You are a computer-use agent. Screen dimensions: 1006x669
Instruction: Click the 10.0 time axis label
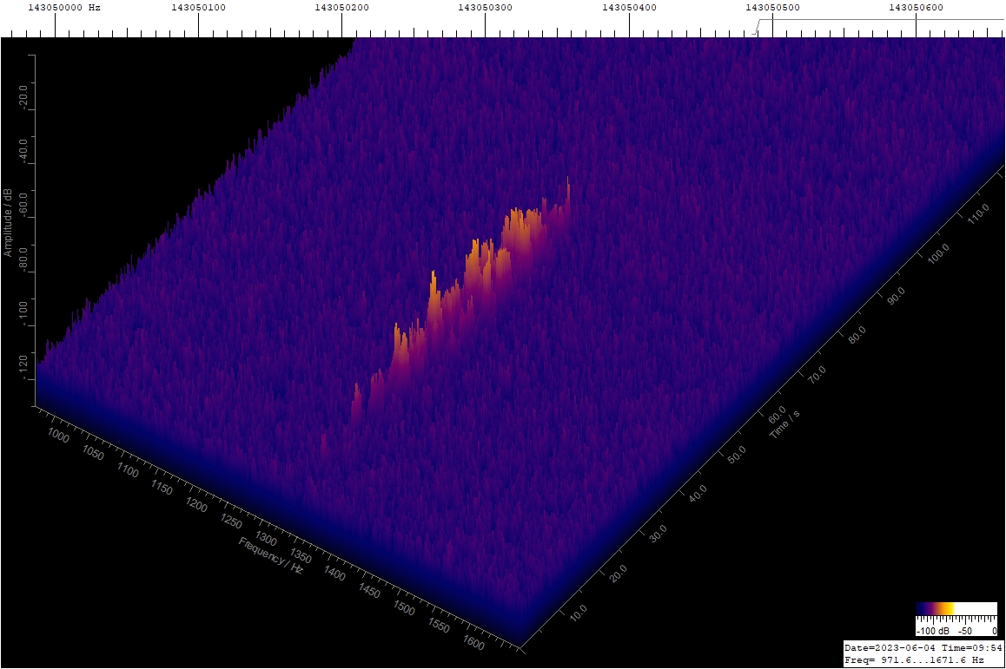(x=578, y=613)
